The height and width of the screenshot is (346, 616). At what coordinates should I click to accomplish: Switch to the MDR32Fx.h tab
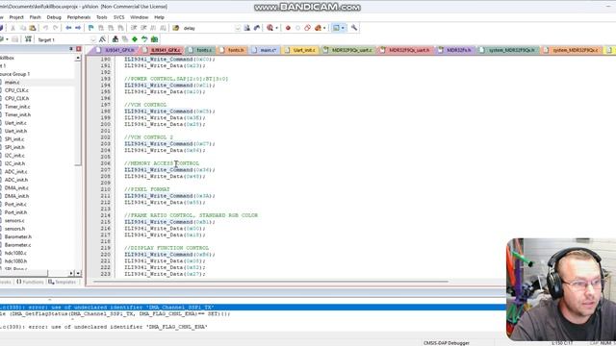pyautogui.click(x=455, y=50)
